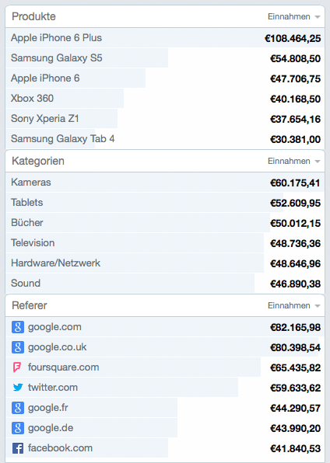
Task: Open the Xbox 360 product entry
Action: point(32,99)
